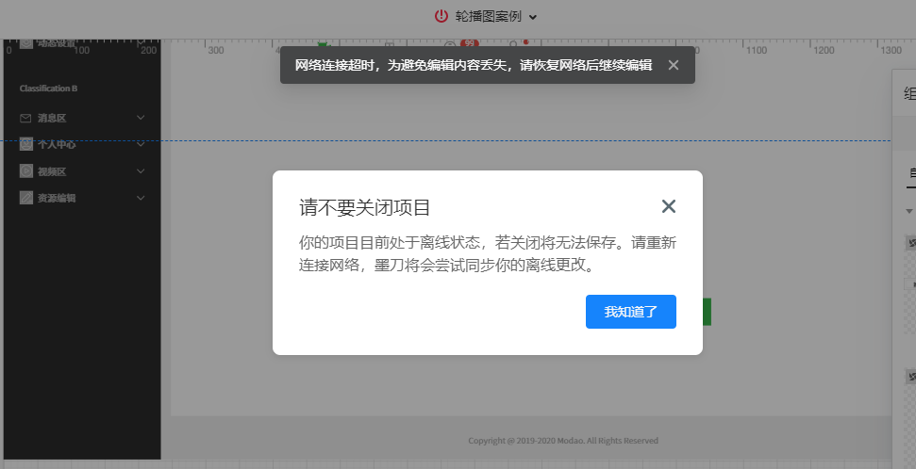
Task: Expand the 个人中心 section
Action: pyautogui.click(x=141, y=144)
